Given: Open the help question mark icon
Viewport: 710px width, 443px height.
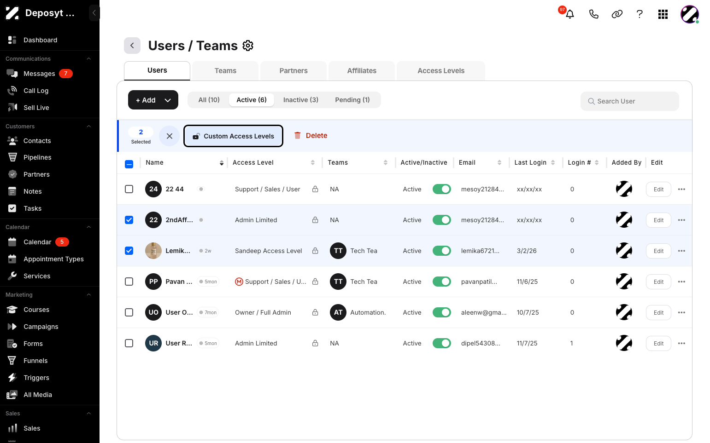Looking at the screenshot, I should 640,14.
